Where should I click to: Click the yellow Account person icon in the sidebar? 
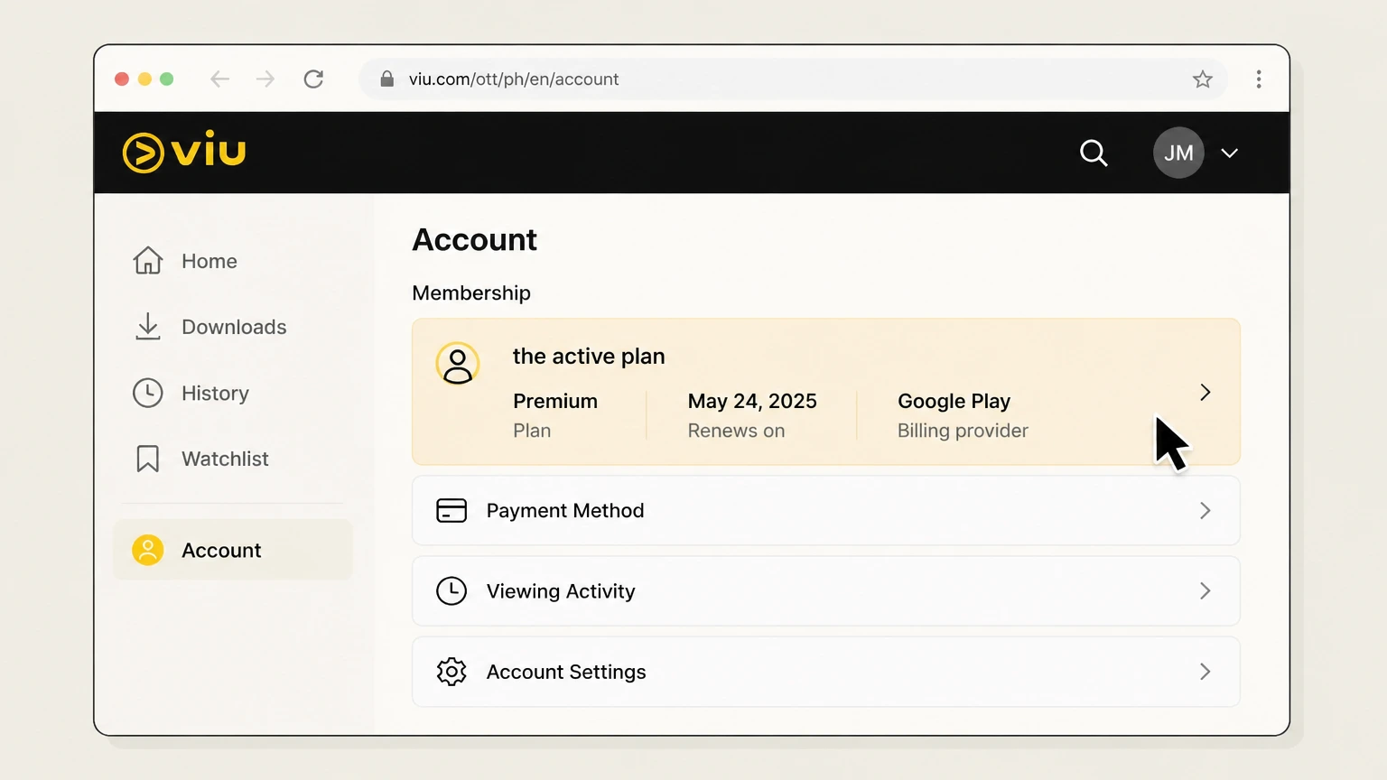pos(148,550)
